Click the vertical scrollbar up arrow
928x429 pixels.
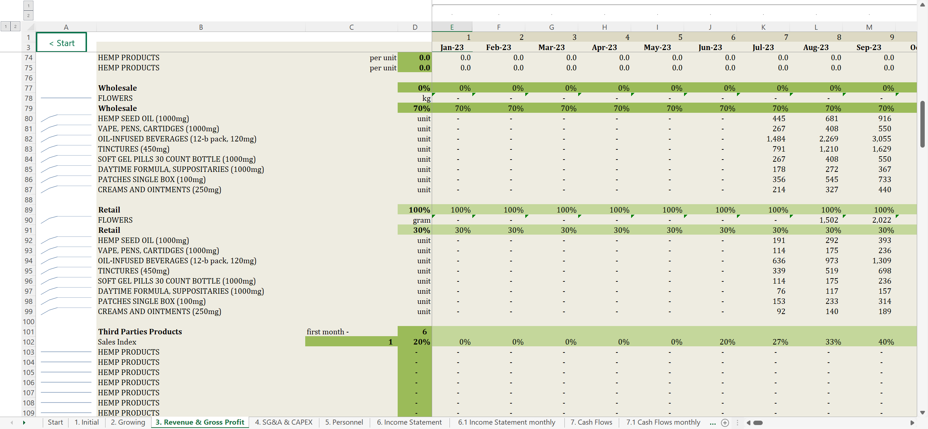(x=922, y=5)
